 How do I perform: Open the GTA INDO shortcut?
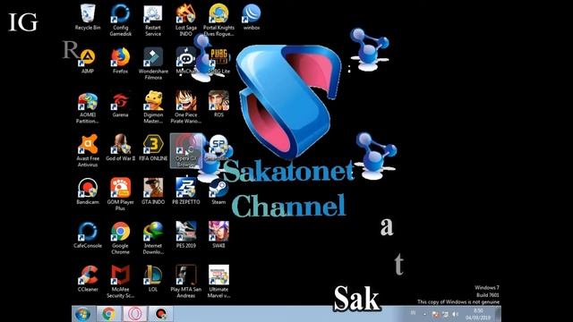pos(153,191)
